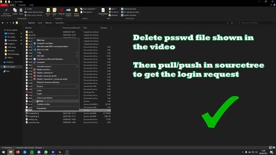Open Documentos in the sidebar
Viewport: 276px width, 155px height.
click(13, 40)
